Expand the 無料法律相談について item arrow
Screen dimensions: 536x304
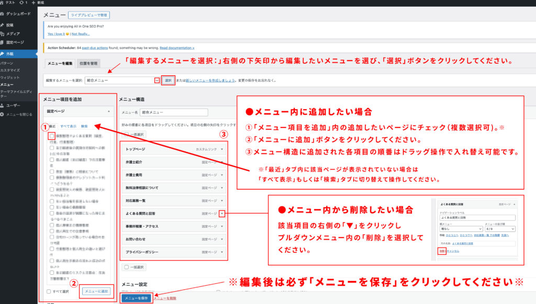click(222, 188)
